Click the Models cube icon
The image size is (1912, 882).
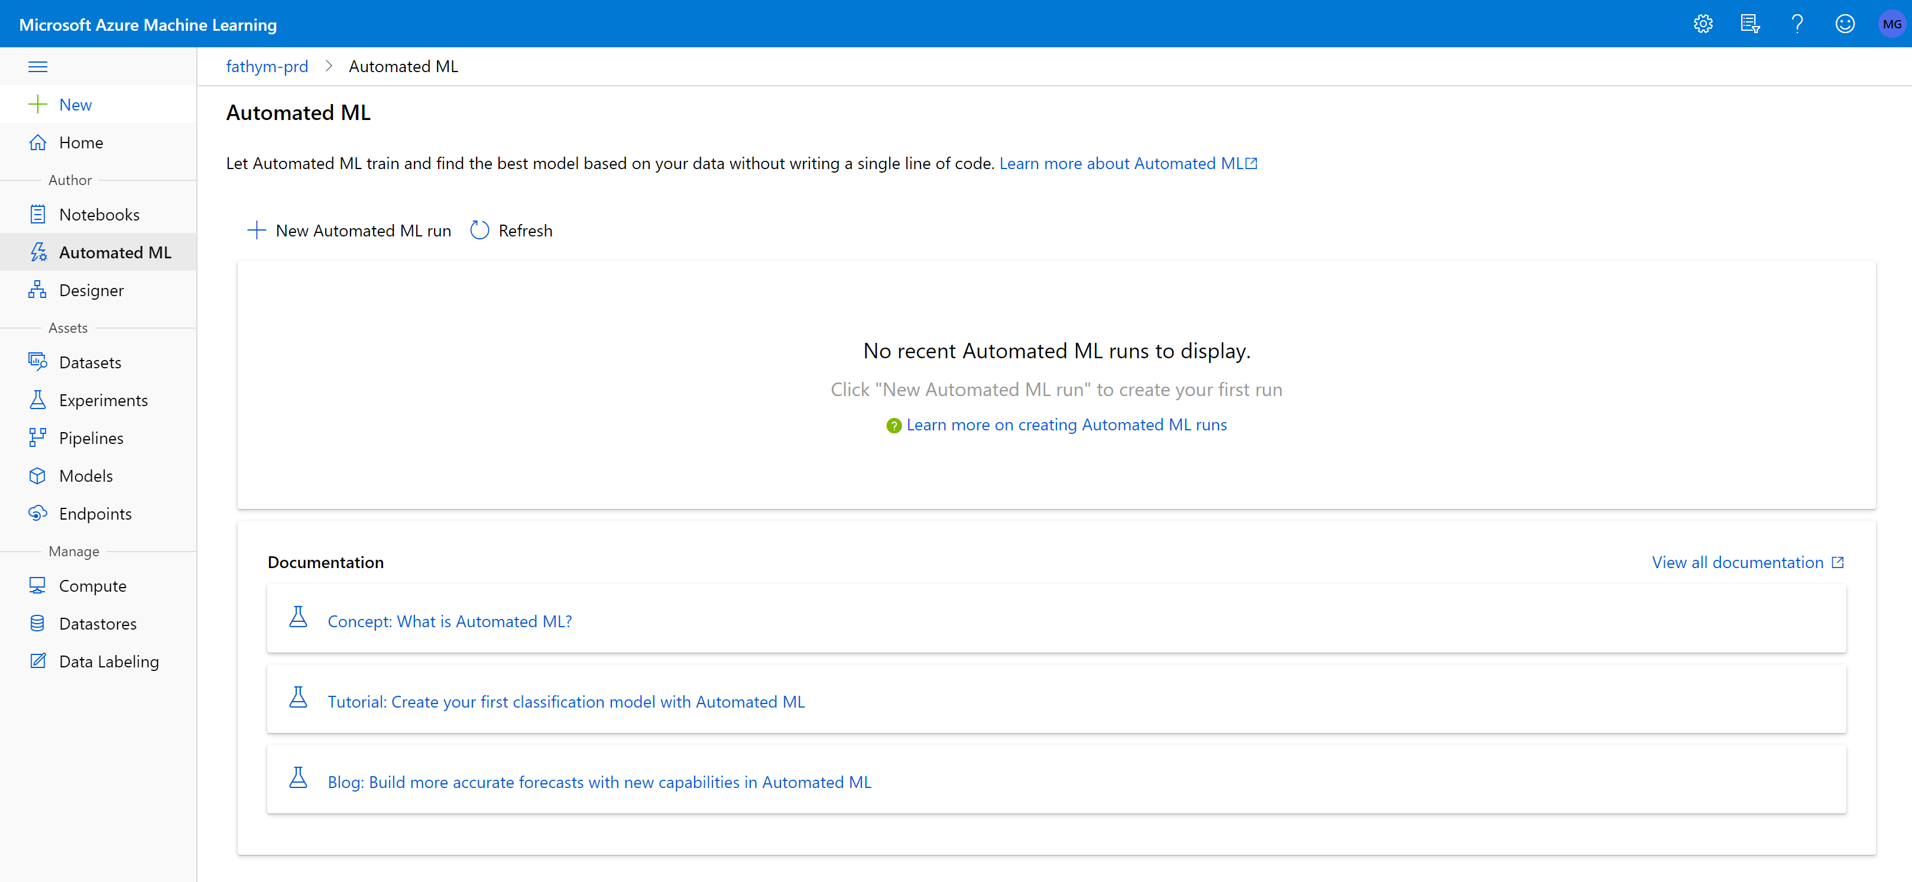(37, 476)
